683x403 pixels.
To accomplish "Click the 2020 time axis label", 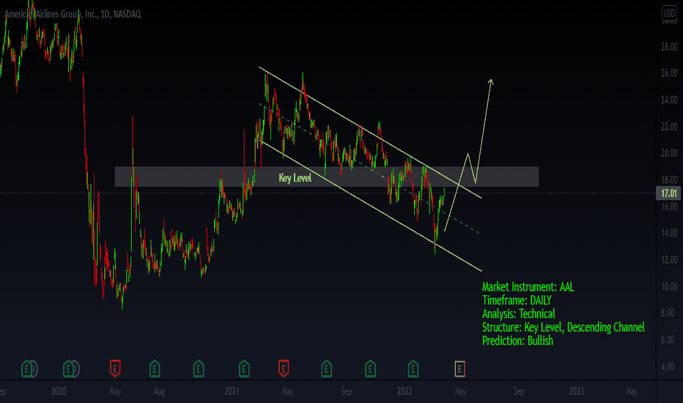I will pyautogui.click(x=59, y=391).
